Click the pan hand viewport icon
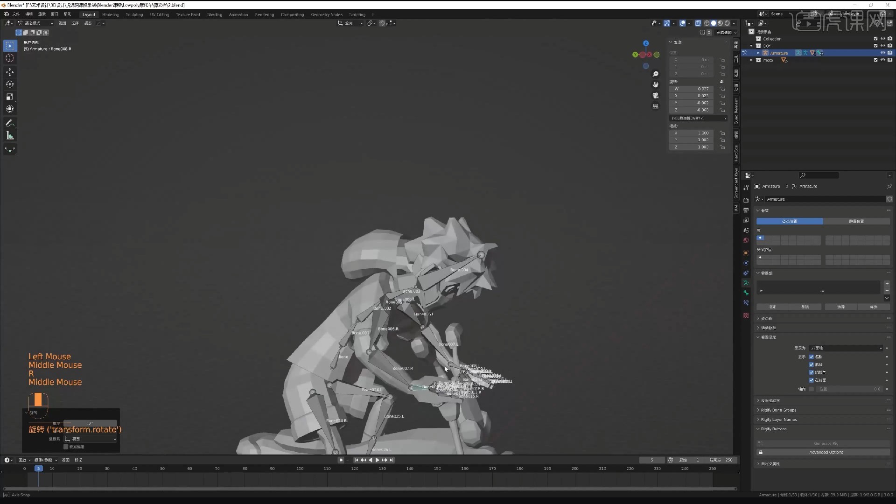The image size is (896, 504). [x=655, y=84]
